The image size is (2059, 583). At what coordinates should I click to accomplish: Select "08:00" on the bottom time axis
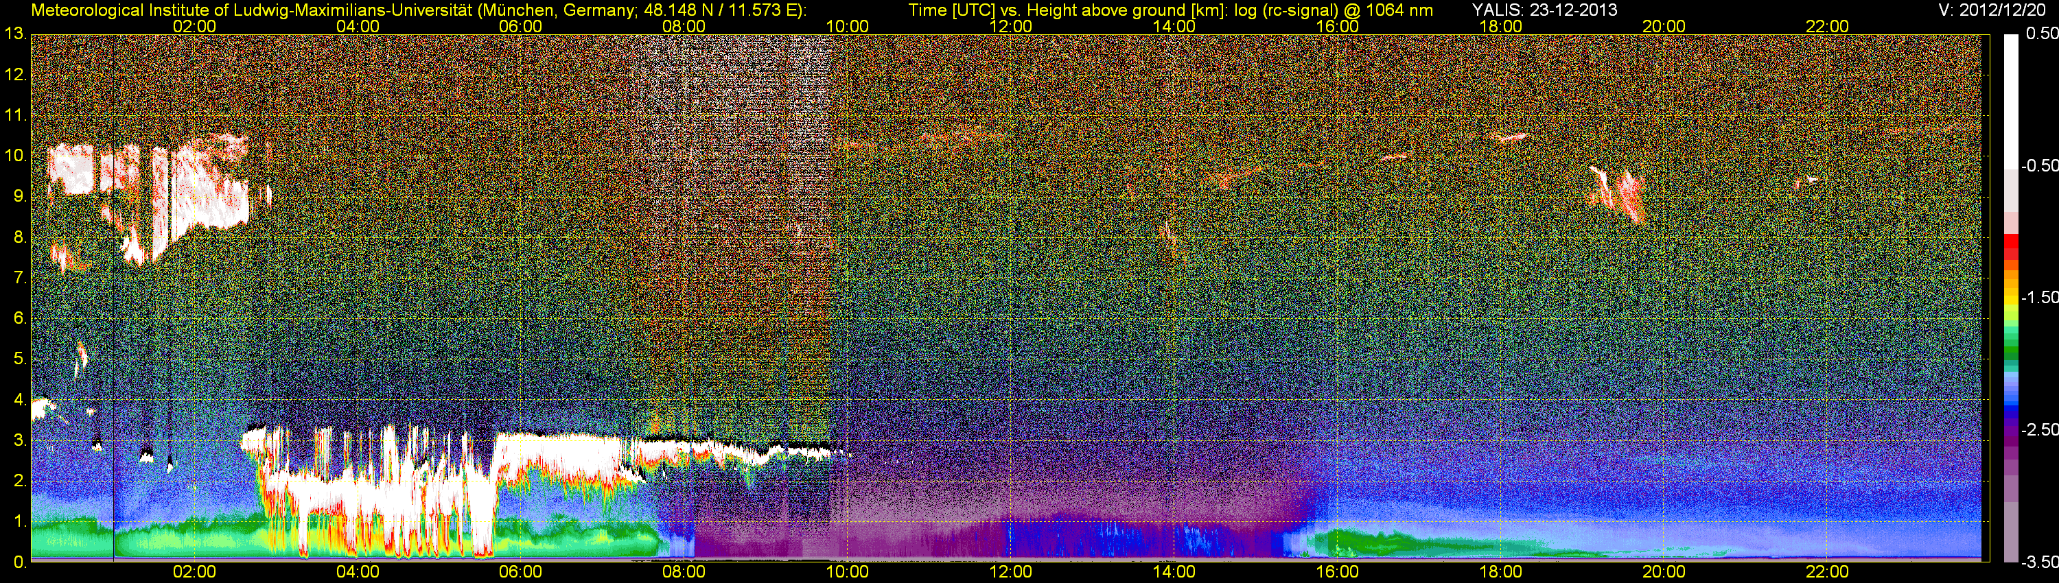coord(684,572)
